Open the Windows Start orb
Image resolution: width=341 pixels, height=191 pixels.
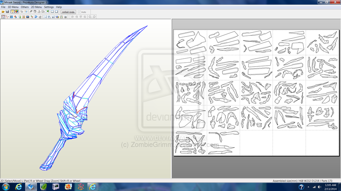point(5,187)
